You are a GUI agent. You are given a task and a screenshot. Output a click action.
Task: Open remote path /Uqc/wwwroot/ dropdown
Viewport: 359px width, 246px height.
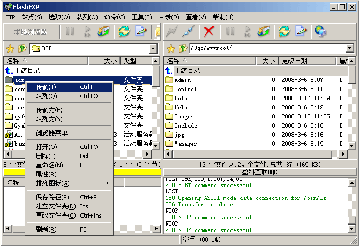350,49
